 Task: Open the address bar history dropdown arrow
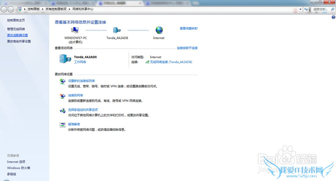coord(300,9)
